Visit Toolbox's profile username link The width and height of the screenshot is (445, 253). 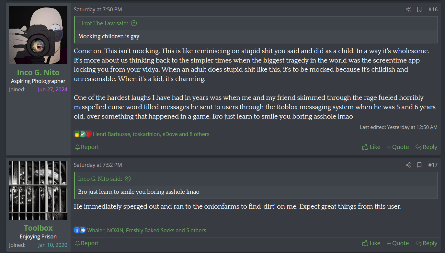point(38,228)
